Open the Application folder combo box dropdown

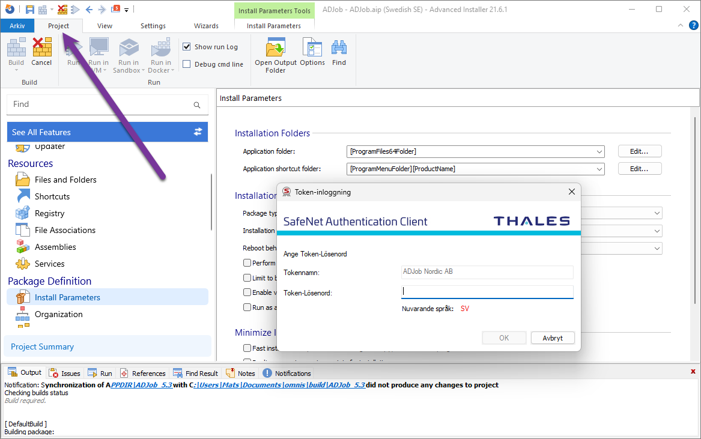(599, 151)
